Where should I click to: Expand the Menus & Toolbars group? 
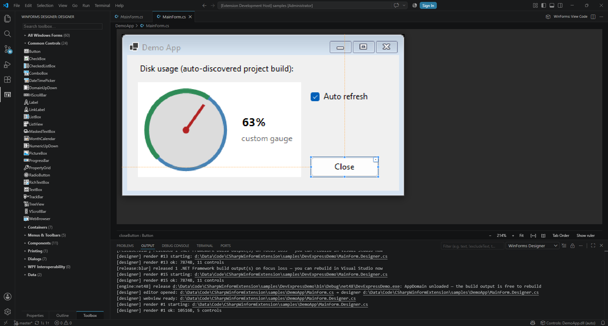pyautogui.click(x=47, y=235)
